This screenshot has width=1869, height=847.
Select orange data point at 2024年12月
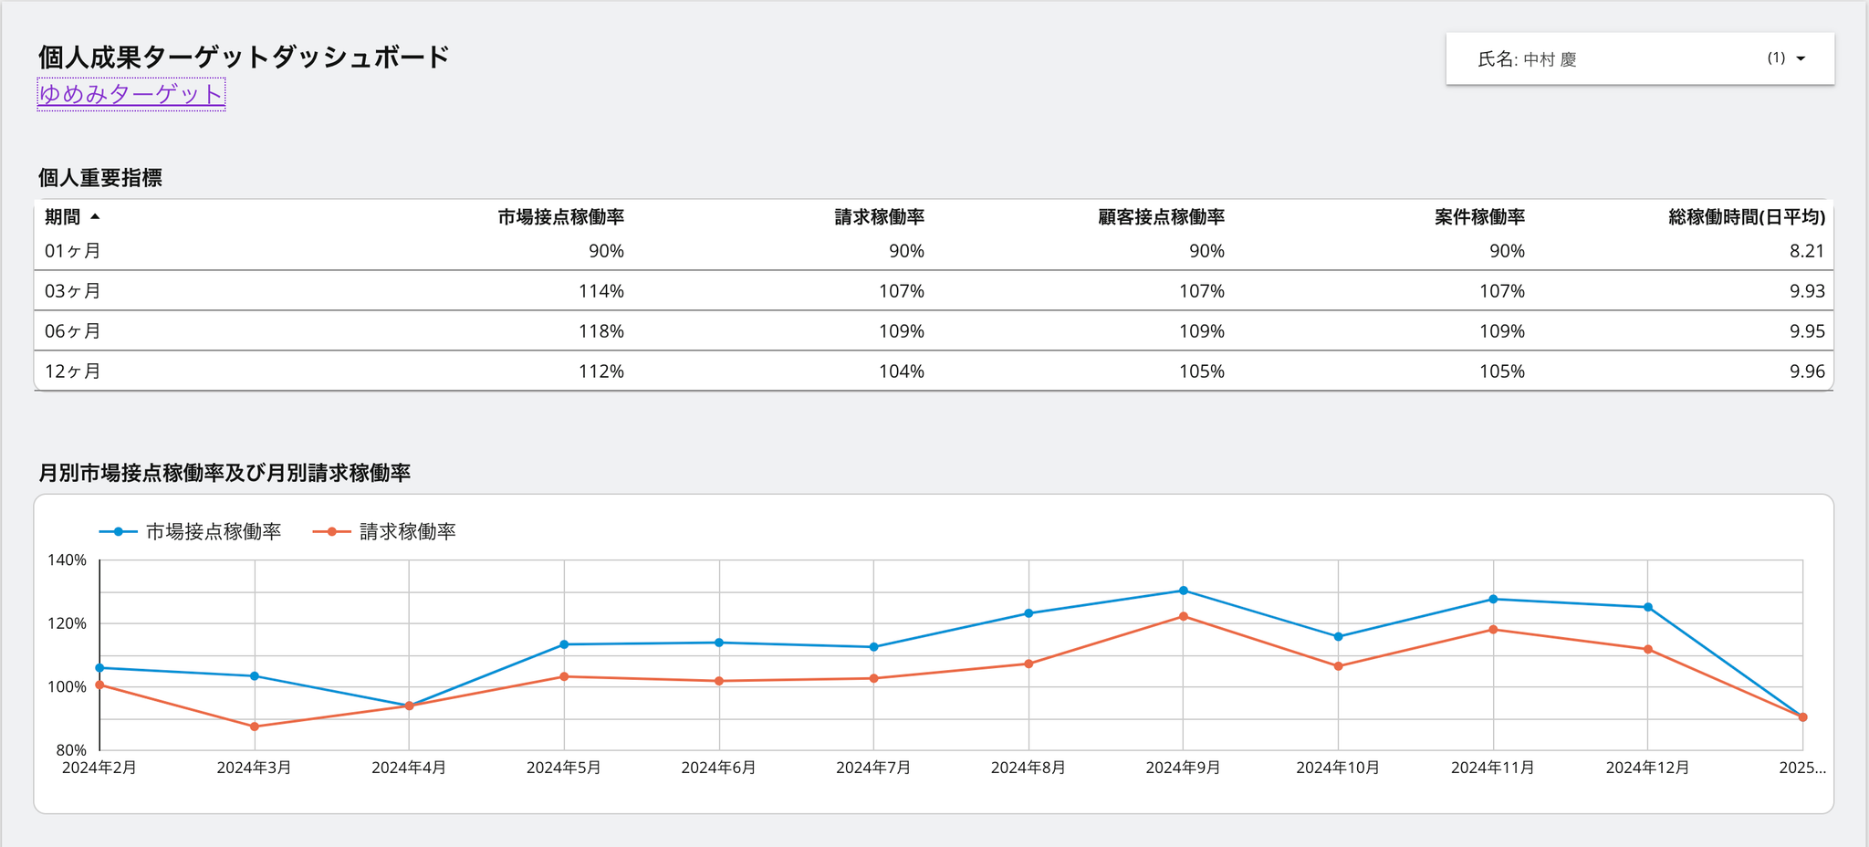pos(1647,649)
